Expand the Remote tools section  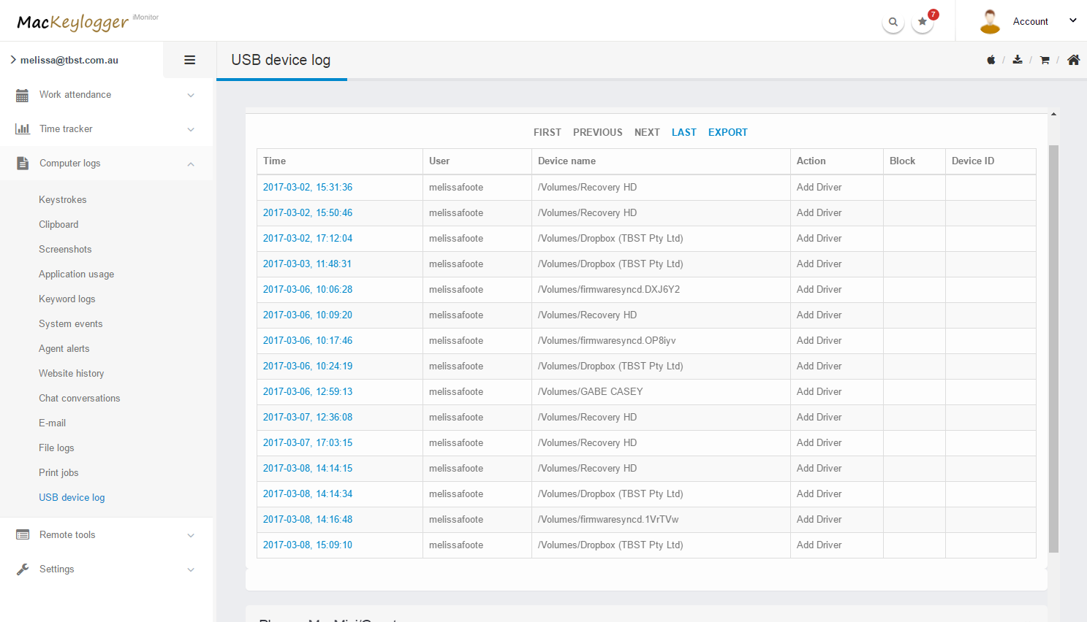[x=106, y=535]
